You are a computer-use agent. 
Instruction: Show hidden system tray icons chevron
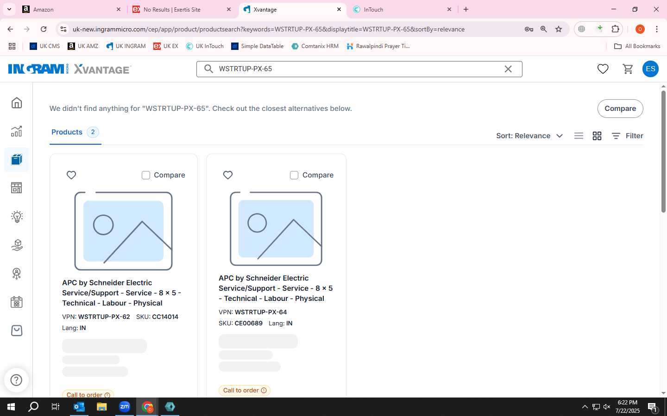point(585,407)
